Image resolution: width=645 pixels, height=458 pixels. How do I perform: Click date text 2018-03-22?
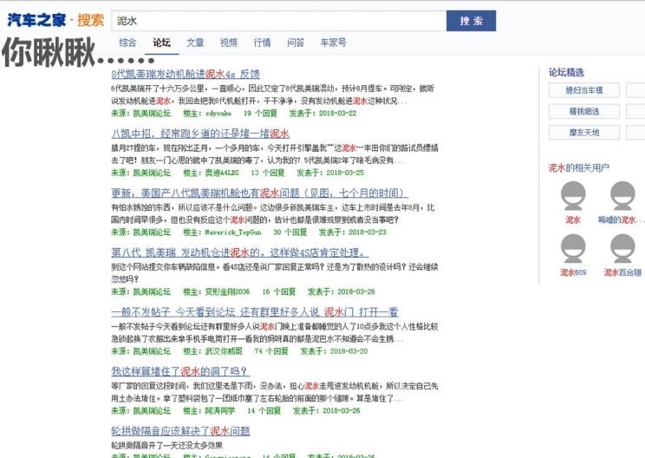(338, 113)
